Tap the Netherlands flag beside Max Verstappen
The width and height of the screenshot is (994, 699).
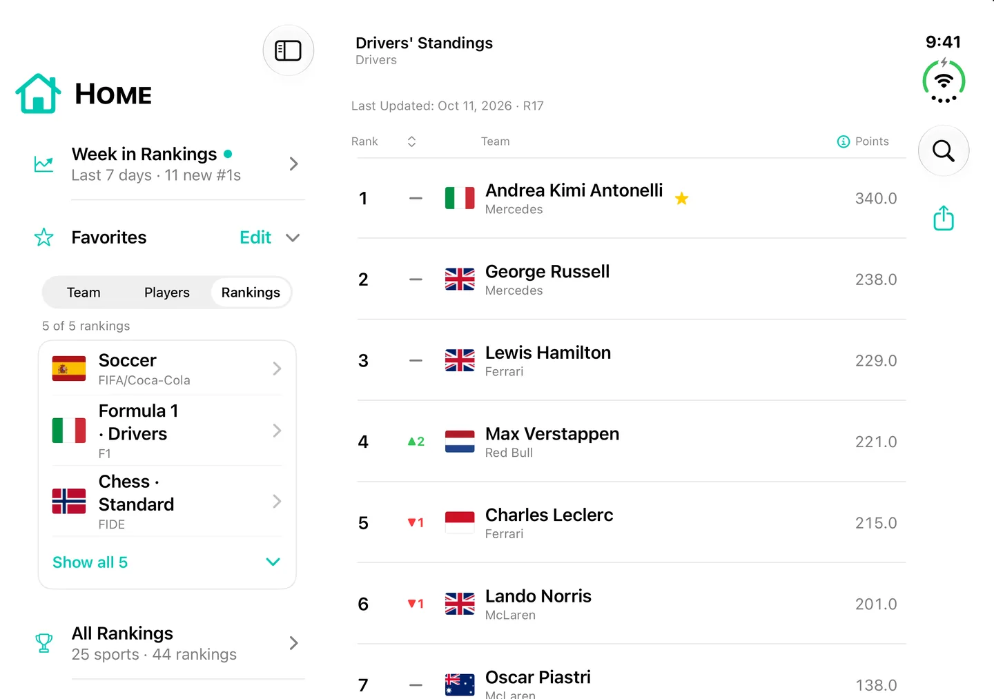[x=460, y=442]
